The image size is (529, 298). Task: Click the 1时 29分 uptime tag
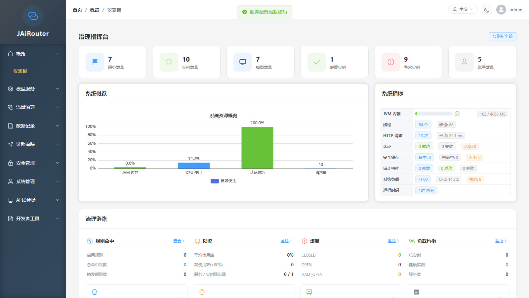point(426,190)
